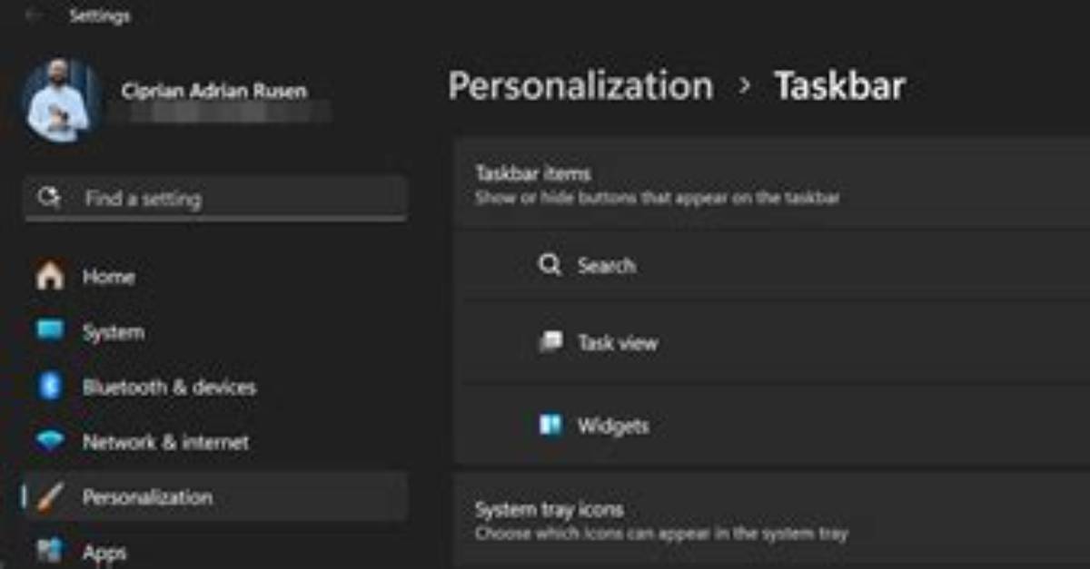Click the paintbrush icon beside Personalization
This screenshot has height=569, width=1090.
[x=50, y=497]
